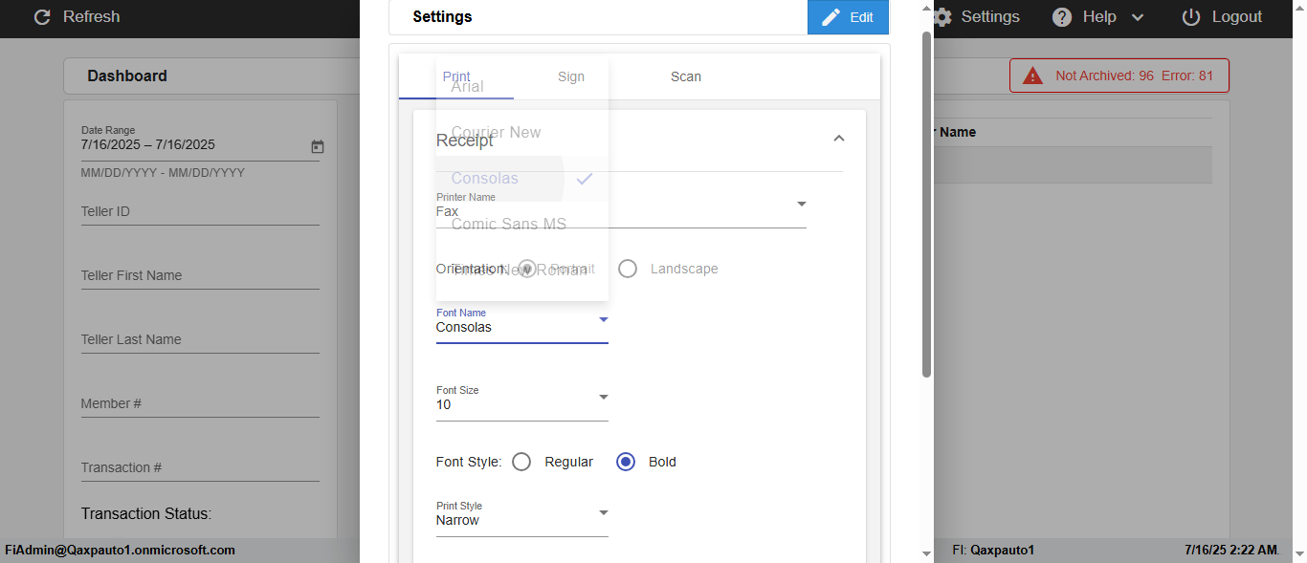
Task: Select the Bold font style radio
Action: (626, 462)
